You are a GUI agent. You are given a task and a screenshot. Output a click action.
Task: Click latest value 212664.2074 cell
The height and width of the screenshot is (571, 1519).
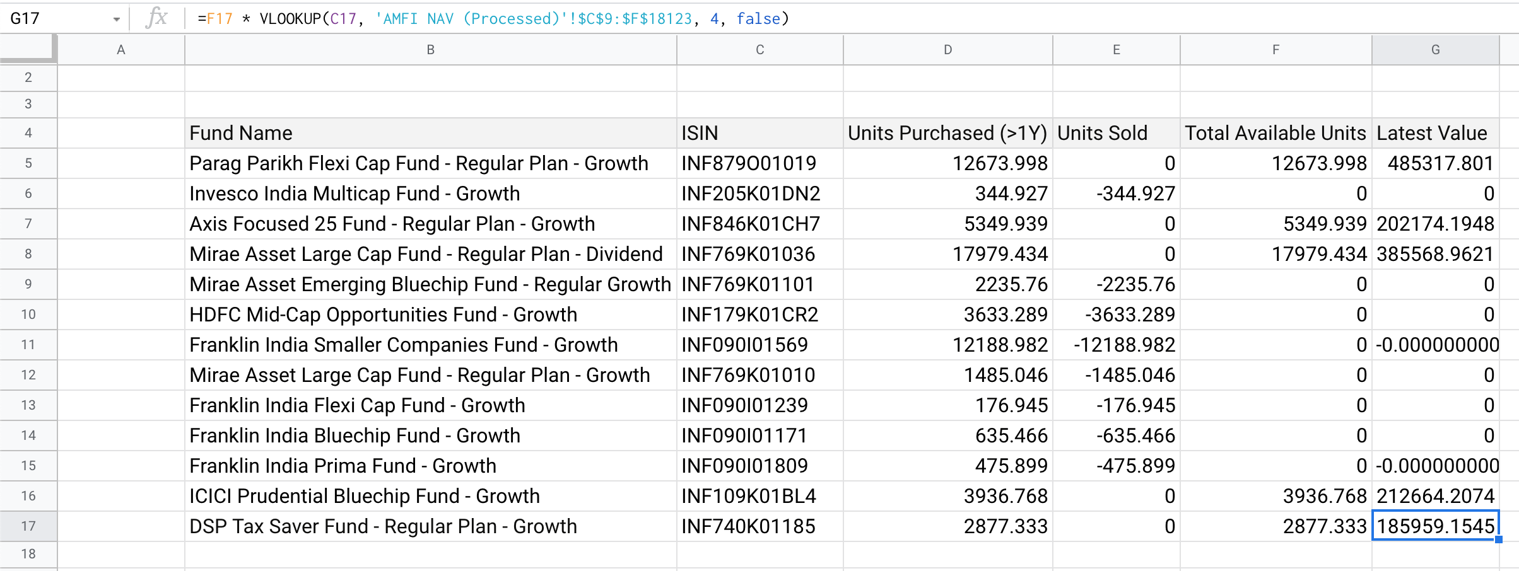1436,496
